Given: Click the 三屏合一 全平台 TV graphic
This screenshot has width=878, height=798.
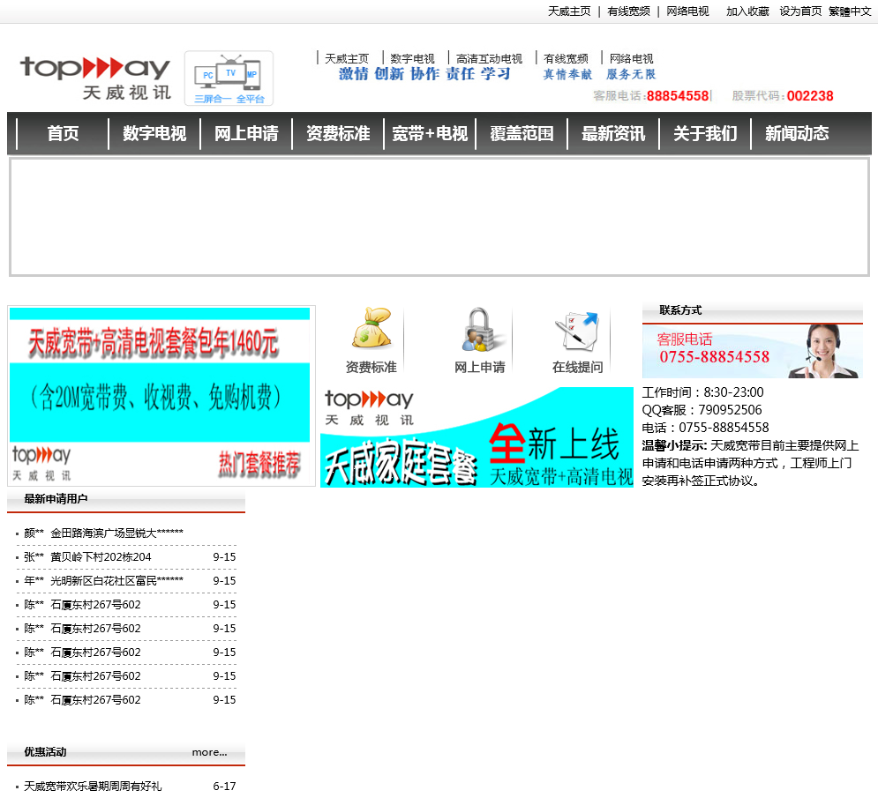Looking at the screenshot, I should click(x=229, y=78).
